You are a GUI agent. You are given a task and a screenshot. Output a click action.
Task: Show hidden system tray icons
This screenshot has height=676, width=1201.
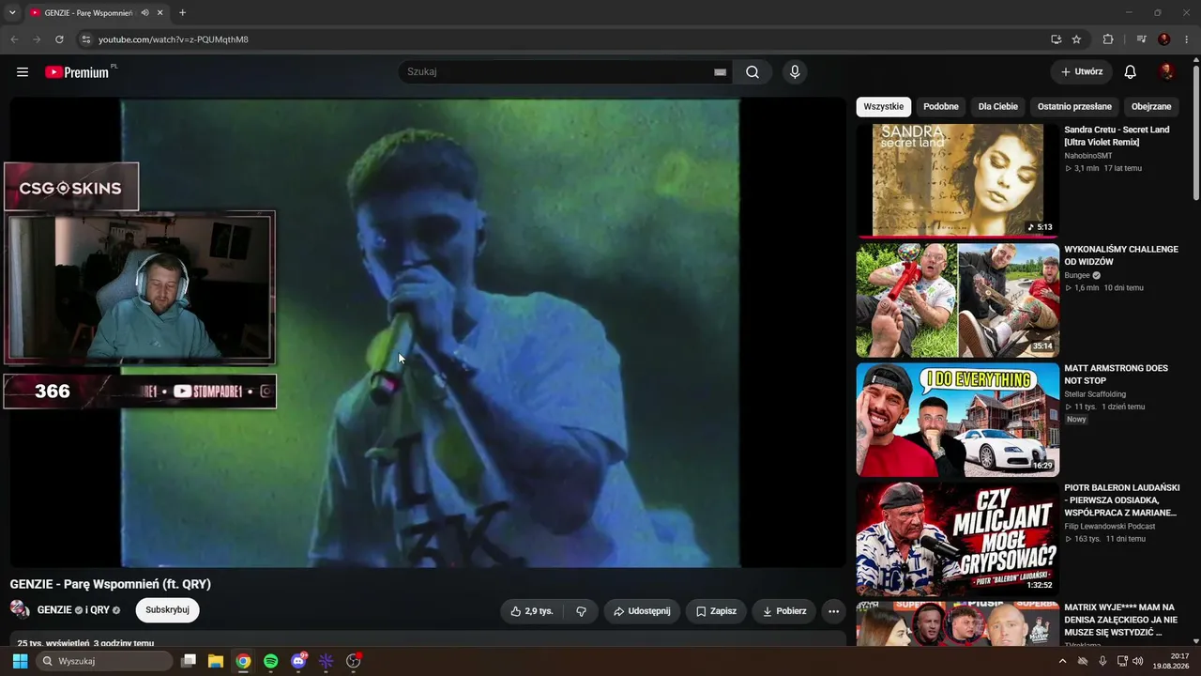pyautogui.click(x=1062, y=661)
